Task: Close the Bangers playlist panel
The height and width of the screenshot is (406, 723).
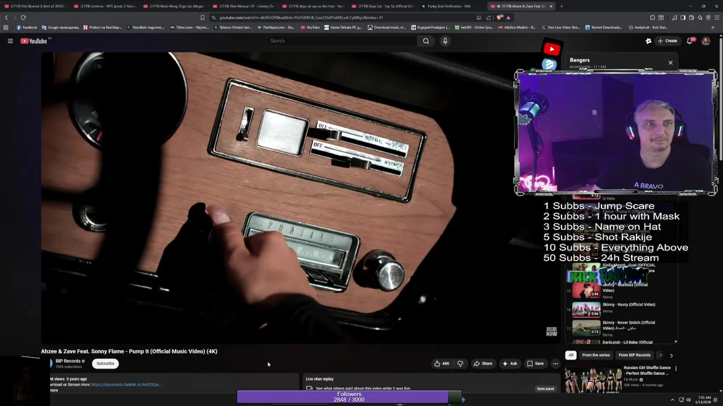Action: 670,63
